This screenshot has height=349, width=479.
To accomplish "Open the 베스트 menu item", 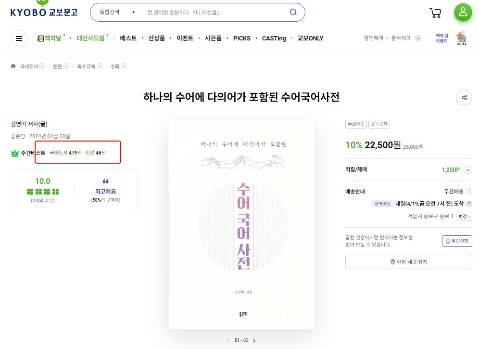I will tap(128, 39).
